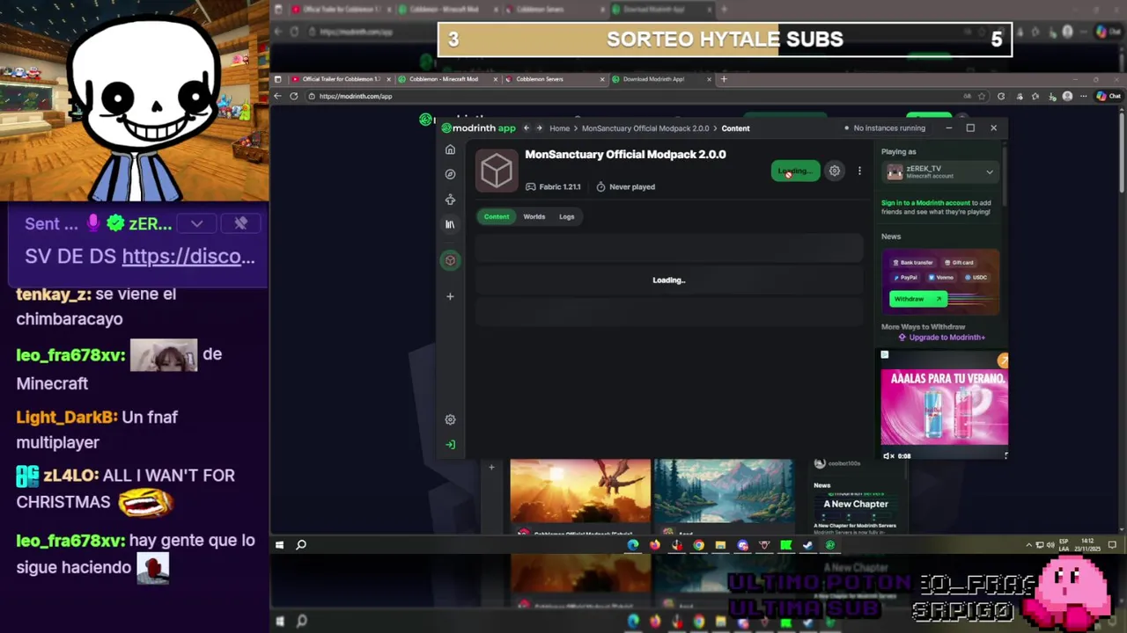Viewport: 1127px width, 633px height.
Task: Open Microsoft Edge from taskbar
Action: tap(633, 545)
